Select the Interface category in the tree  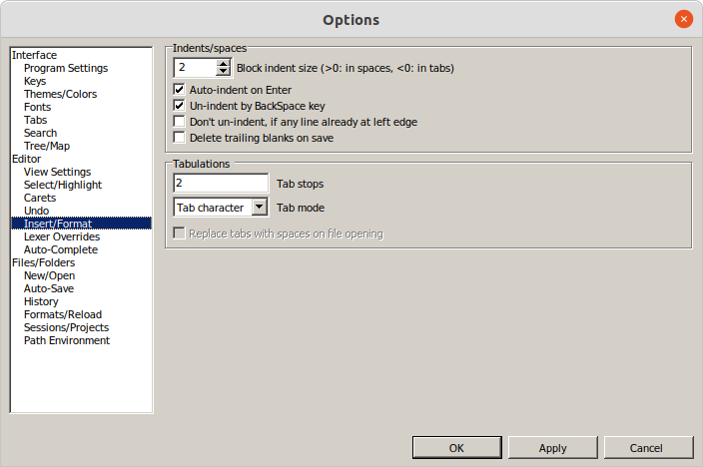click(x=35, y=55)
